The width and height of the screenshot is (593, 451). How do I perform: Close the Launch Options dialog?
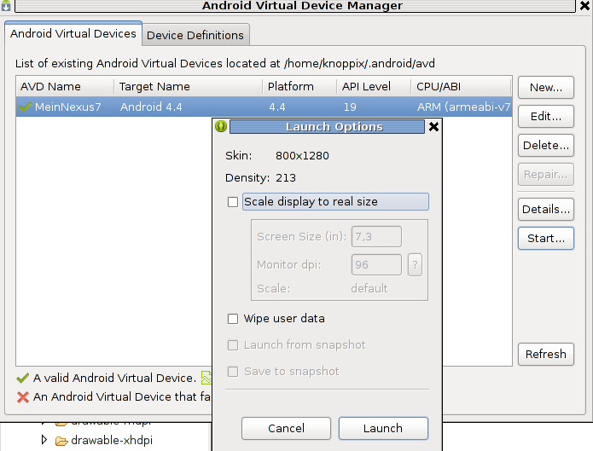433,126
